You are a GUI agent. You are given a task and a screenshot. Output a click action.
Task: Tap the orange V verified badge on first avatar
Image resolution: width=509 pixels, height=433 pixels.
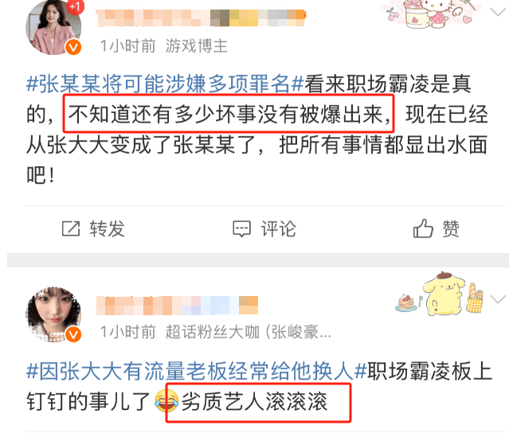pyautogui.click(x=73, y=47)
